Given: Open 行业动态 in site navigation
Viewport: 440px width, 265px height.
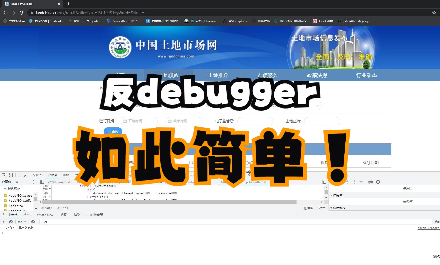Looking at the screenshot, I should click(x=366, y=75).
